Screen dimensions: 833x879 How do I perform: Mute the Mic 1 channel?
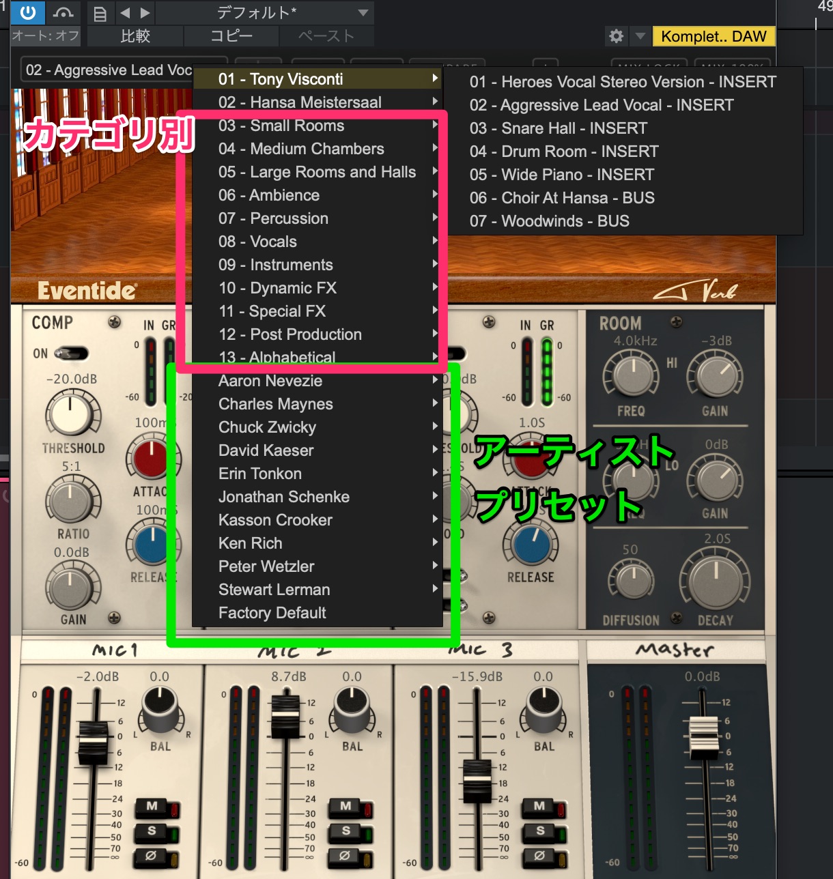(x=152, y=807)
